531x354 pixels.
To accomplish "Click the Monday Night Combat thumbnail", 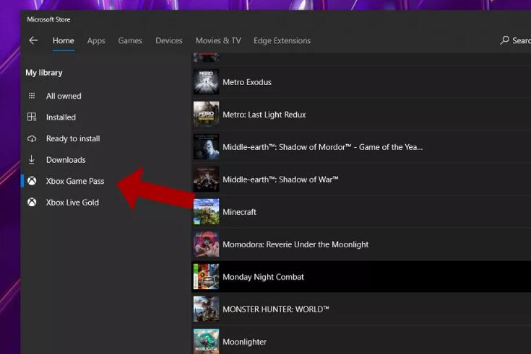I will (206, 277).
